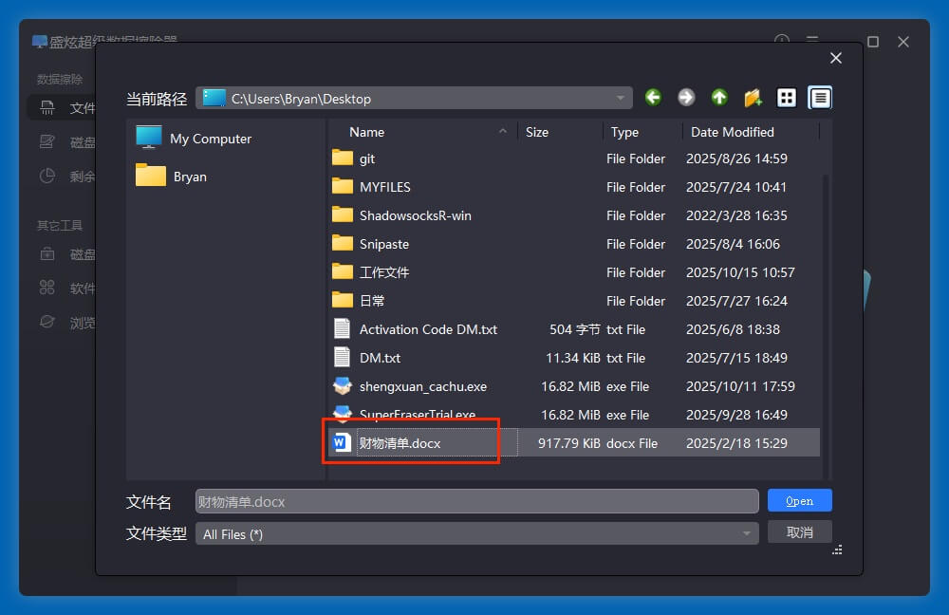Select the 工作文件 folder
949x615 pixels.
[383, 272]
